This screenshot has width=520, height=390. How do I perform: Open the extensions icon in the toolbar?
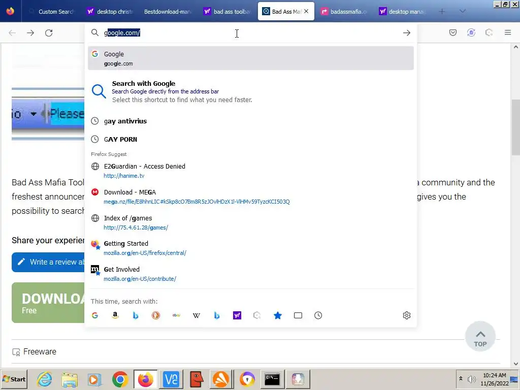[489, 32]
